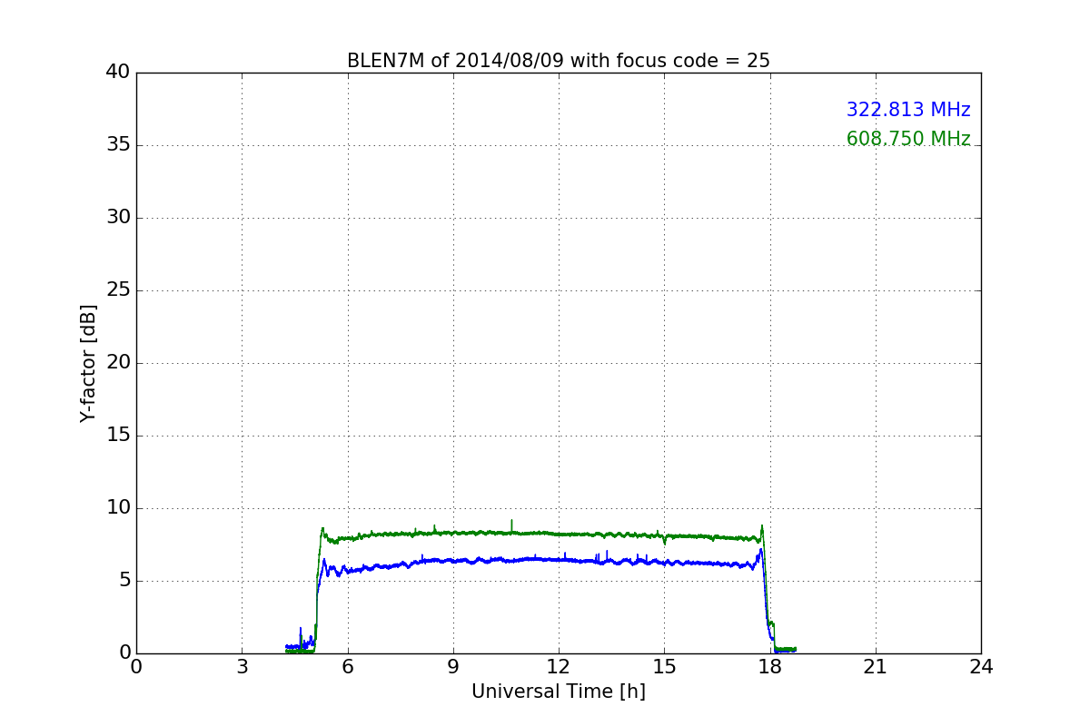Click the y-axis tick label 35
The height and width of the screenshot is (726, 1090).
pyautogui.click(x=118, y=145)
